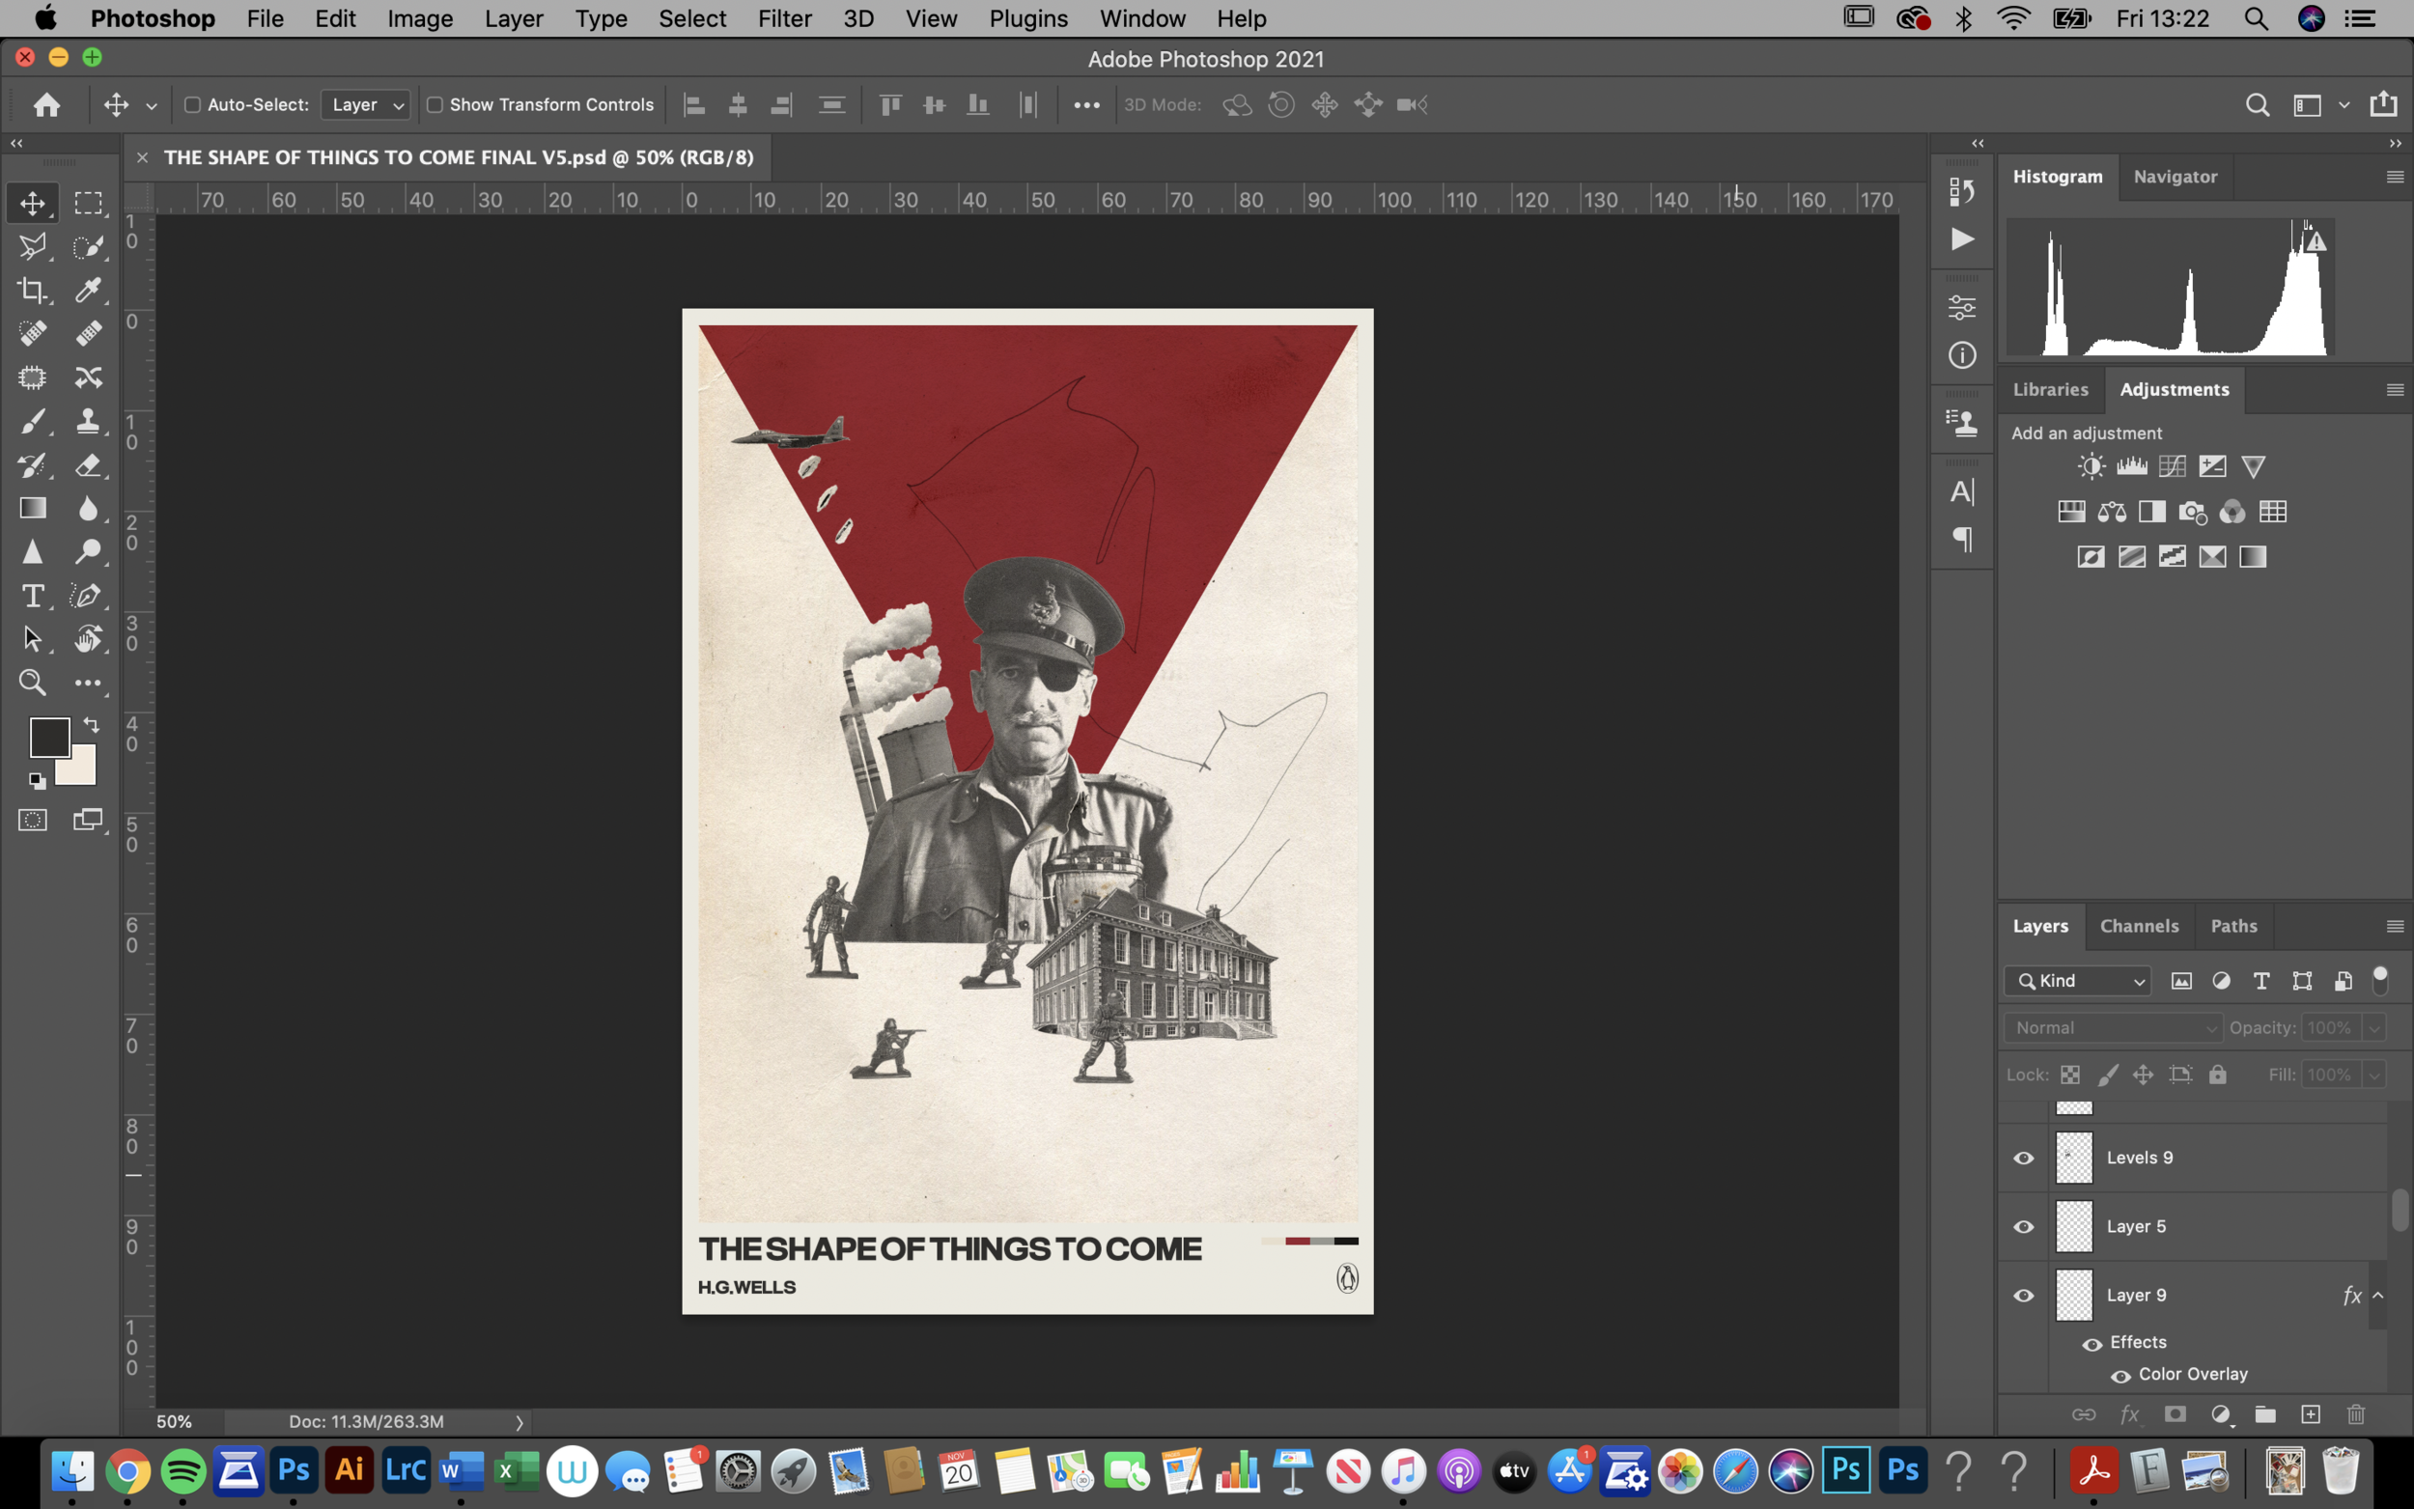Select the Crop tool
The image size is (2414, 1509).
(32, 291)
